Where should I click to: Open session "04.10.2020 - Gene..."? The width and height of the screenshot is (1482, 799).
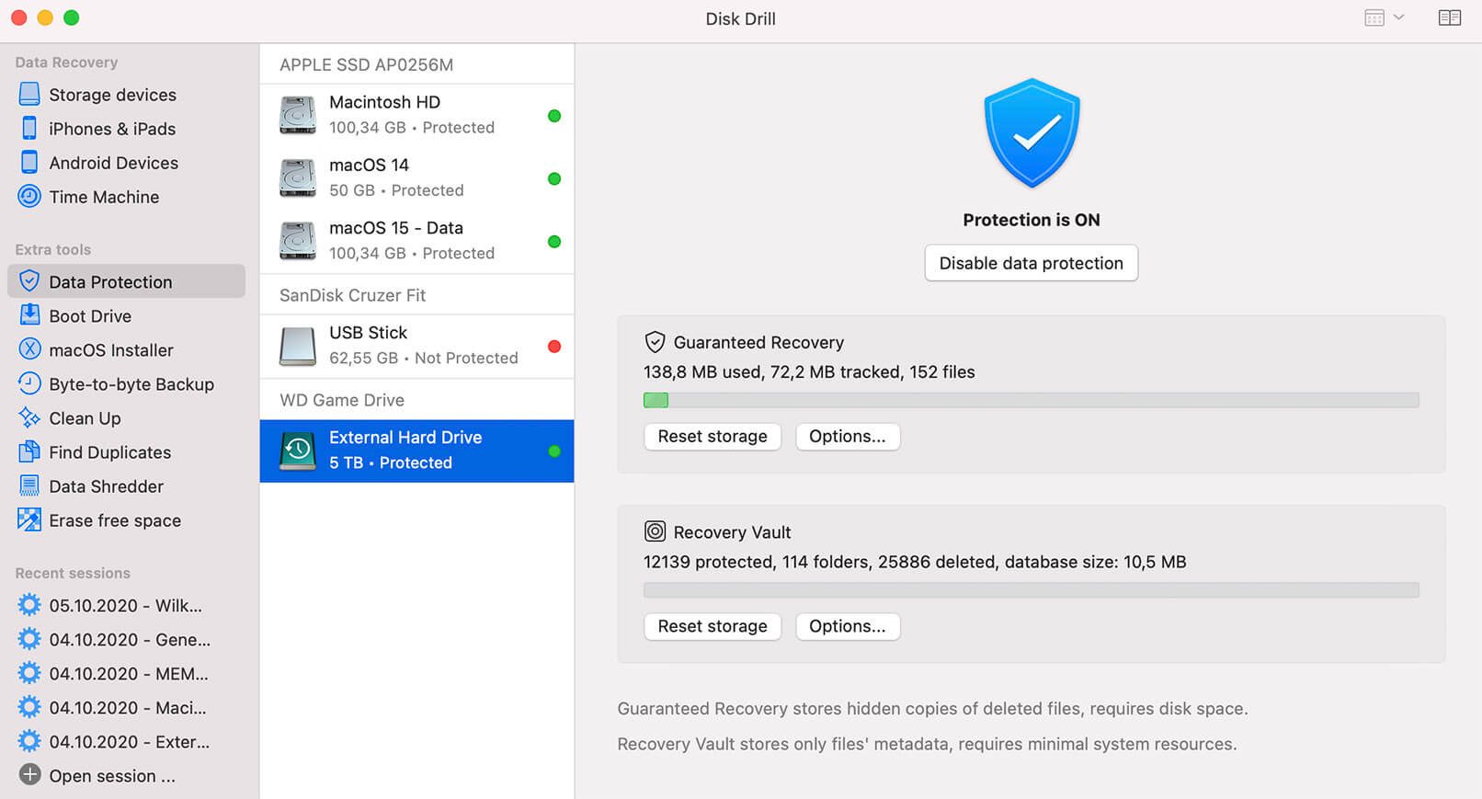tap(130, 639)
